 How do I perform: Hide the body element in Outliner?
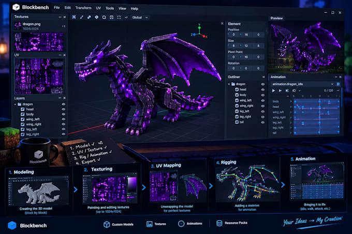click(262, 95)
